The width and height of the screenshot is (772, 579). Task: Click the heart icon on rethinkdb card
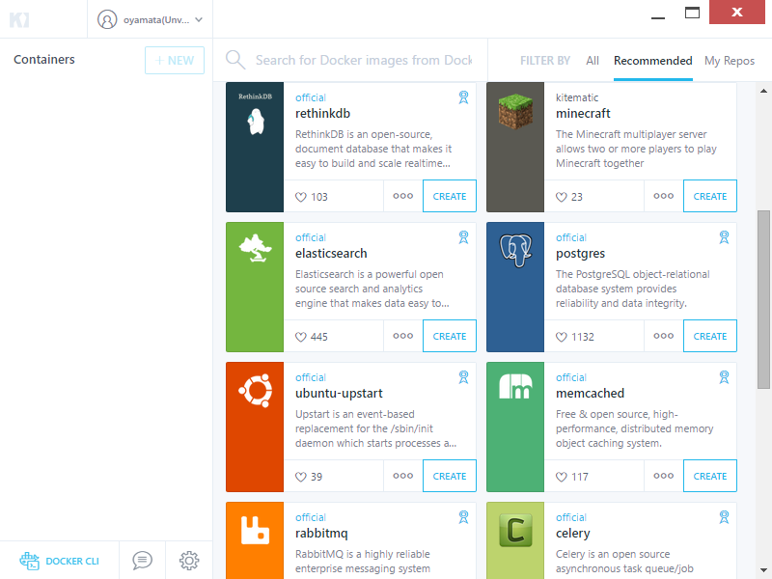[301, 197]
